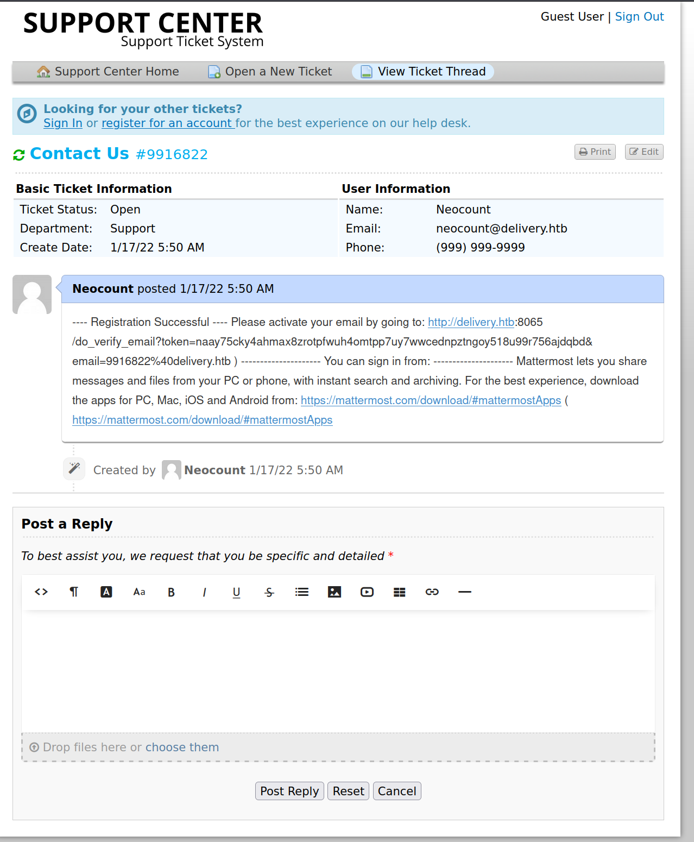Toggle bold formatting

(172, 592)
